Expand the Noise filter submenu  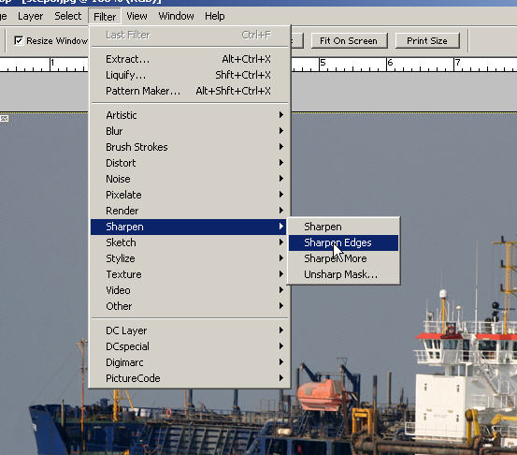188,179
